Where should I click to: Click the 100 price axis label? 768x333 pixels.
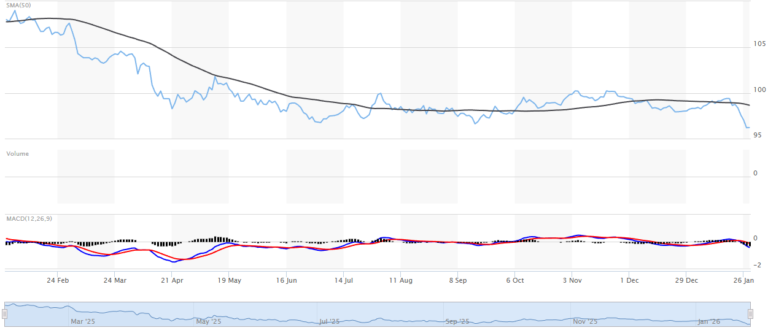coord(759,90)
